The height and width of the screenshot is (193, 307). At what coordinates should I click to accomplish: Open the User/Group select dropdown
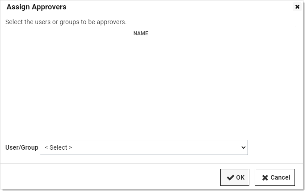(144, 147)
